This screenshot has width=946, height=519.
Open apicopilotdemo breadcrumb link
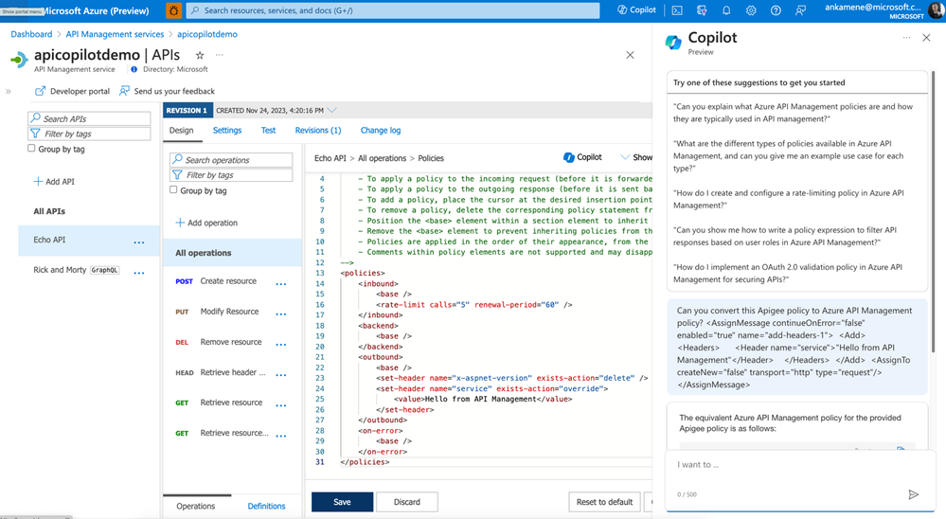pyautogui.click(x=207, y=34)
